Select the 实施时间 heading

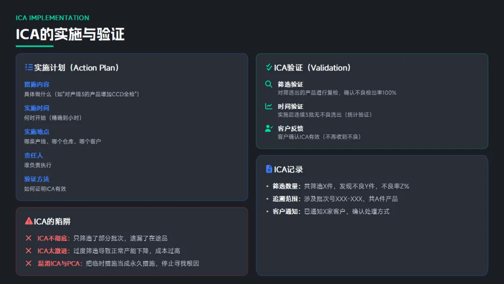[37, 108]
